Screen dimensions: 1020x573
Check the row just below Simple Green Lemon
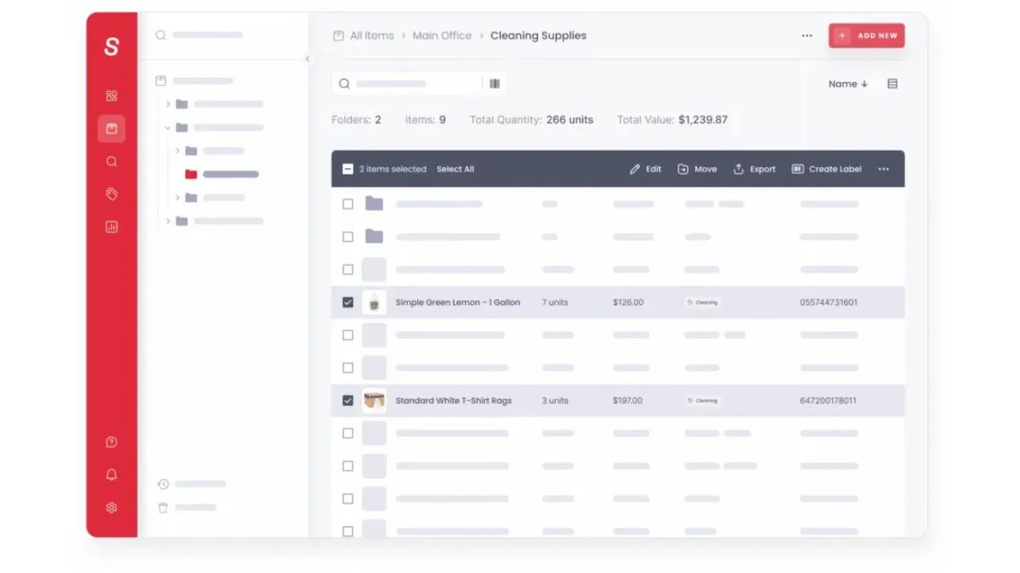(x=348, y=335)
